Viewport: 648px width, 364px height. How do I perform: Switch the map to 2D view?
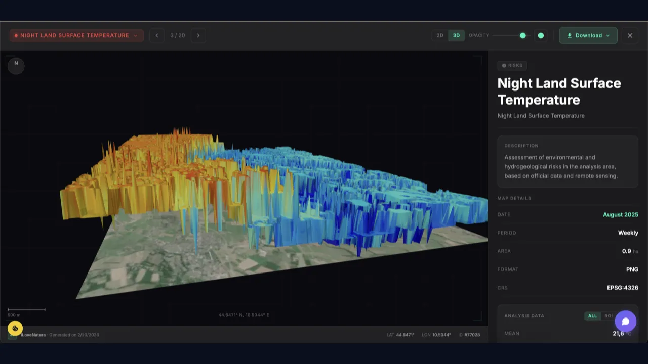(x=440, y=36)
